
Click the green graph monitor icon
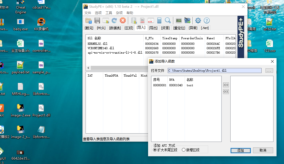(179, 21)
